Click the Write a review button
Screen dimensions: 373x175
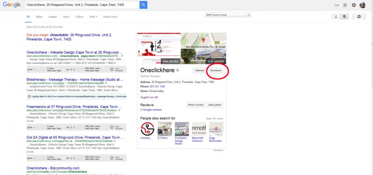[196, 105]
